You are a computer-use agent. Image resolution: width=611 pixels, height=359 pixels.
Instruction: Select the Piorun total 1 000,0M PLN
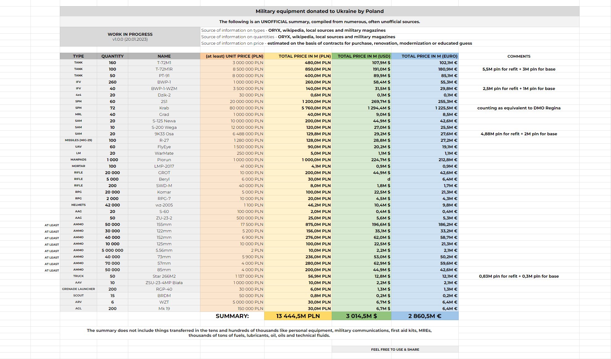(298, 160)
